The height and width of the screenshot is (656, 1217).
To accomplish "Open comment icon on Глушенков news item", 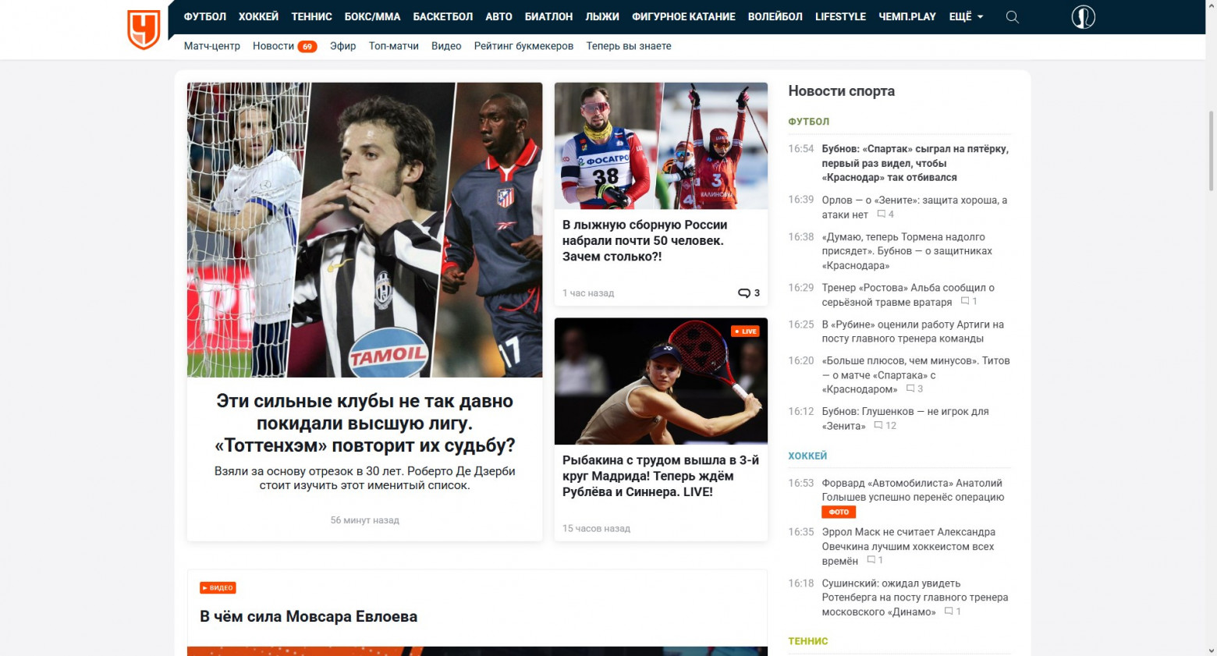I will coord(878,426).
